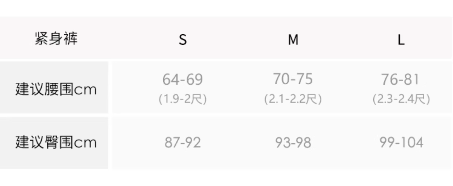Click the 臀 character in hip label
The width and height of the screenshot is (453, 186).
click(x=51, y=142)
